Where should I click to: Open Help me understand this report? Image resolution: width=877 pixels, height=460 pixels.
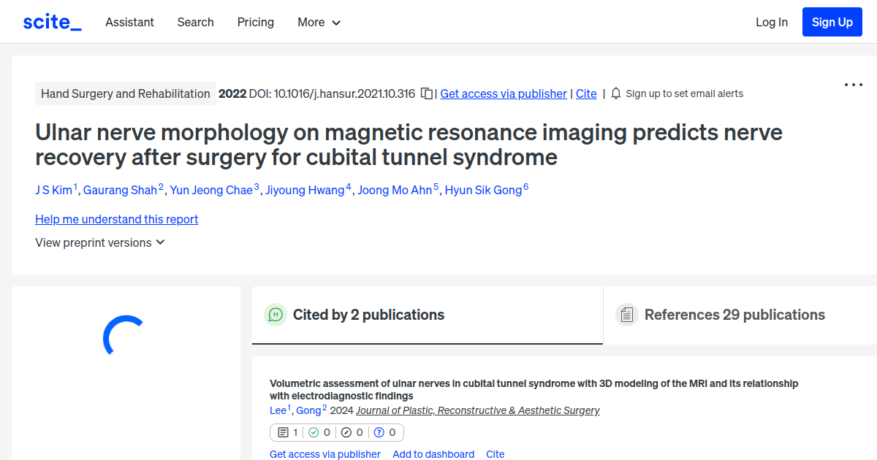(x=116, y=219)
